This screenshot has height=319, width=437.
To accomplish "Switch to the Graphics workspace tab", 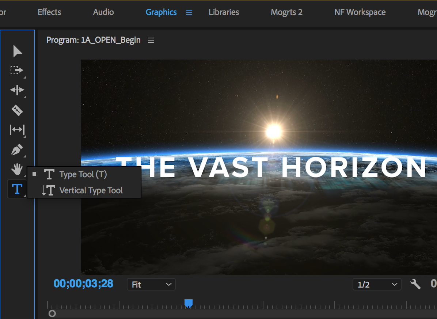I will tap(161, 12).
